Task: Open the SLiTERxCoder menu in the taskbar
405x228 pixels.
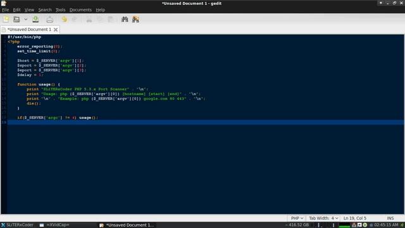Action: tap(17, 225)
